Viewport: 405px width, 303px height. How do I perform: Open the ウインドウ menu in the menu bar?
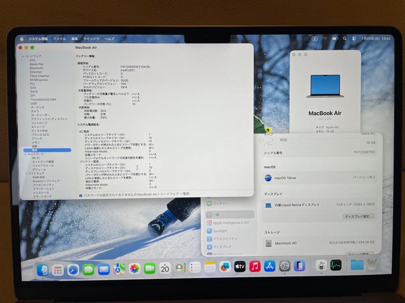click(91, 39)
